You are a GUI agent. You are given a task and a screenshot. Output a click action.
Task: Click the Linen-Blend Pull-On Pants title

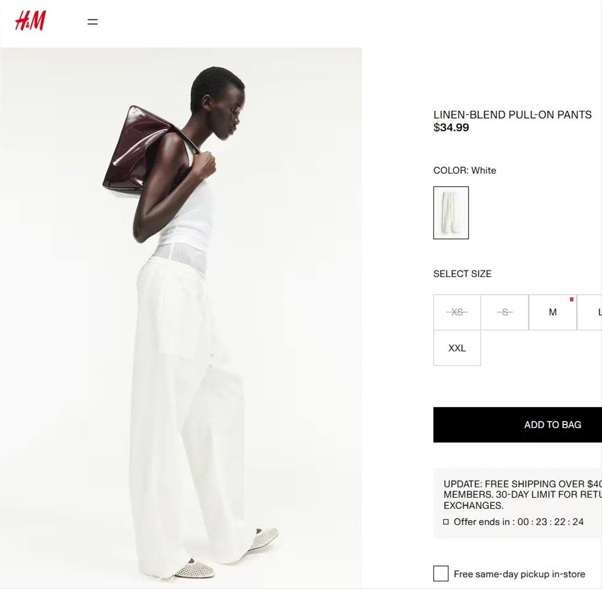(x=513, y=115)
